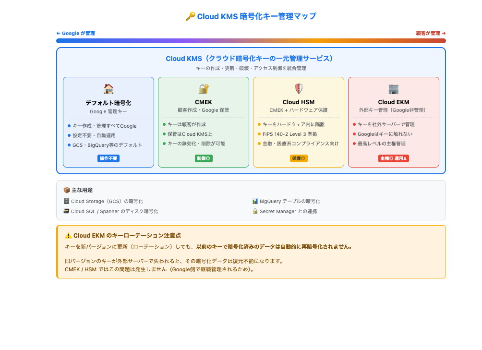
Task: Click the CMEK / HSM ではこの問題は発生しません line
Action: (159, 269)
